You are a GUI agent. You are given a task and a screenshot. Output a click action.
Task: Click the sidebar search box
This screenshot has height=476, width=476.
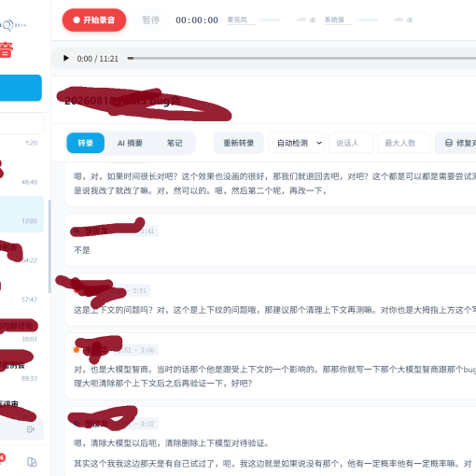click(21, 123)
